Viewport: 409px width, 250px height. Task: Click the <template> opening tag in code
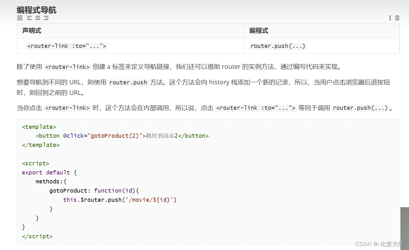pyautogui.click(x=39, y=127)
